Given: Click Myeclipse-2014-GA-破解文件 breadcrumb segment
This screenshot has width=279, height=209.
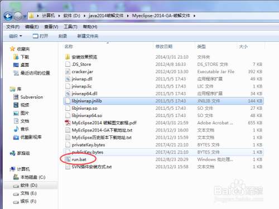Looking at the screenshot, I should 161,16.
